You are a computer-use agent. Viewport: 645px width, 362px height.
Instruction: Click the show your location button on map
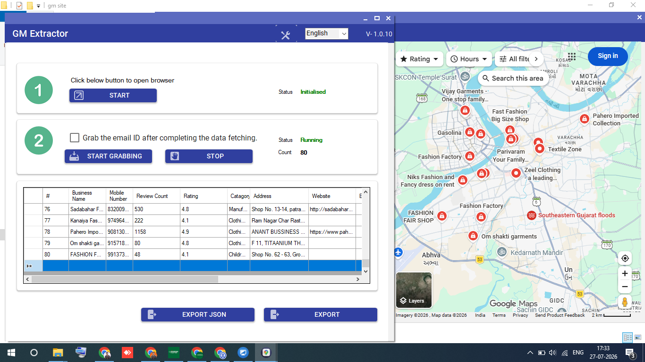coord(625,258)
